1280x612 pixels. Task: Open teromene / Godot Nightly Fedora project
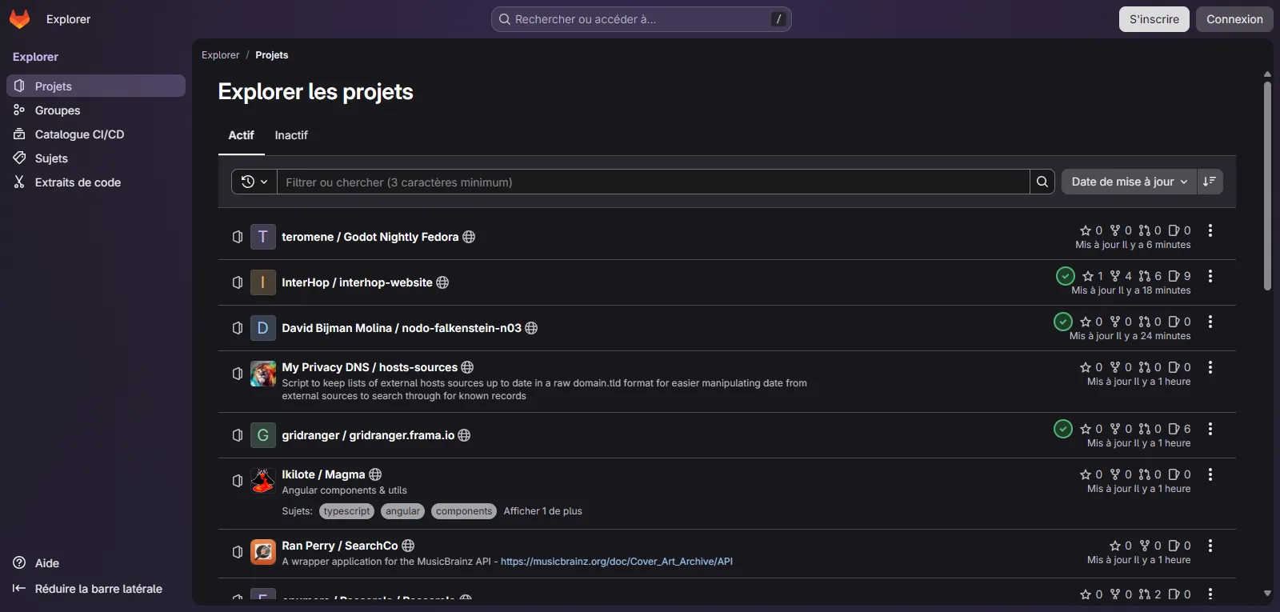point(370,237)
